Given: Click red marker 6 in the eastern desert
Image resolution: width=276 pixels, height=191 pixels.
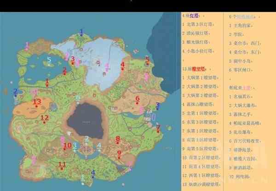Looking at the screenshot, I should (138, 99).
